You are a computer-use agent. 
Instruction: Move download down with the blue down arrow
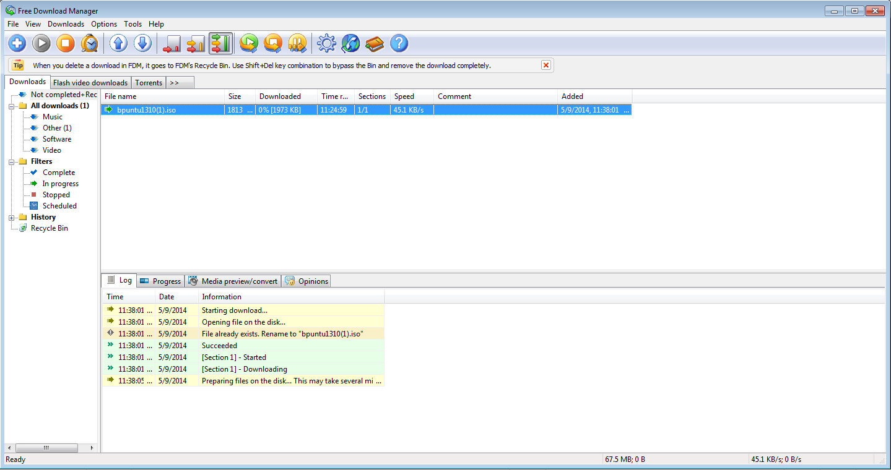point(143,43)
